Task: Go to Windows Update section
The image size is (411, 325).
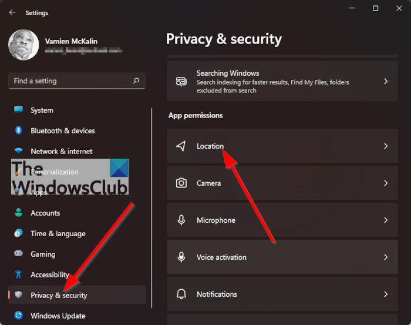Action: (58, 316)
